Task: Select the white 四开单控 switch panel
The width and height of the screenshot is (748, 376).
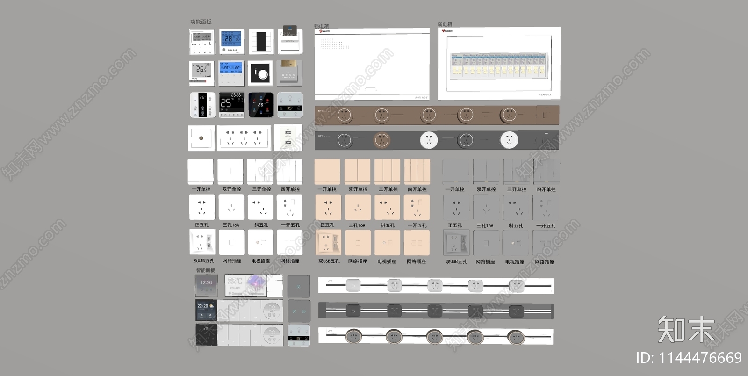Action: (289, 172)
